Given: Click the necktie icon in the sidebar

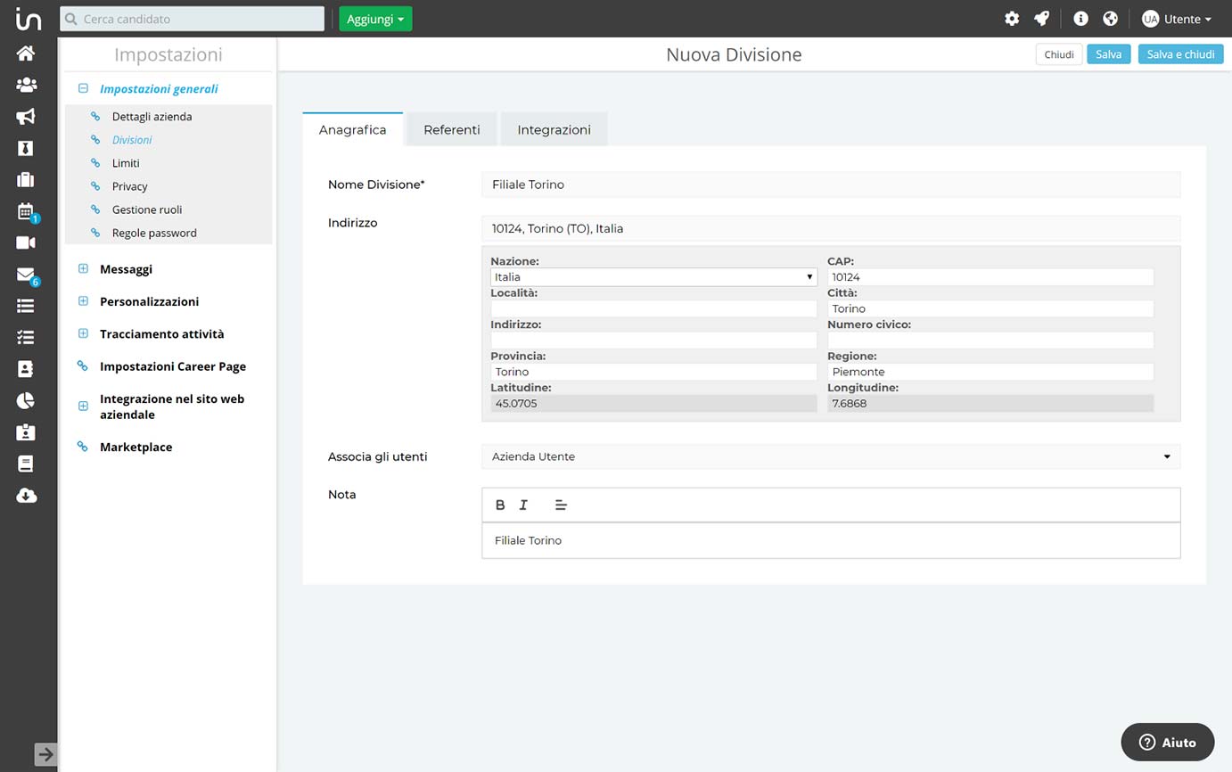Looking at the screenshot, I should pos(26,148).
